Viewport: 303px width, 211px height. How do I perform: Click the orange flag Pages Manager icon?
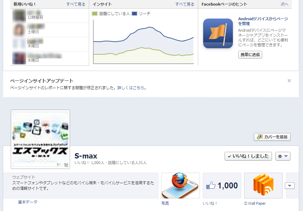[218, 33]
